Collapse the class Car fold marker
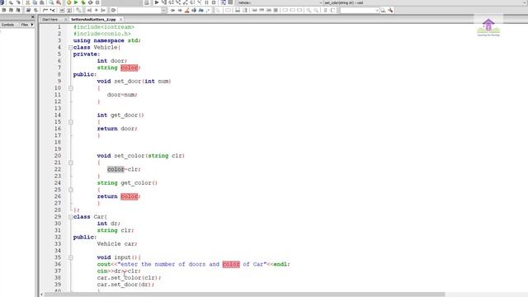Image resolution: width=528 pixels, height=297 pixels. 71,217
